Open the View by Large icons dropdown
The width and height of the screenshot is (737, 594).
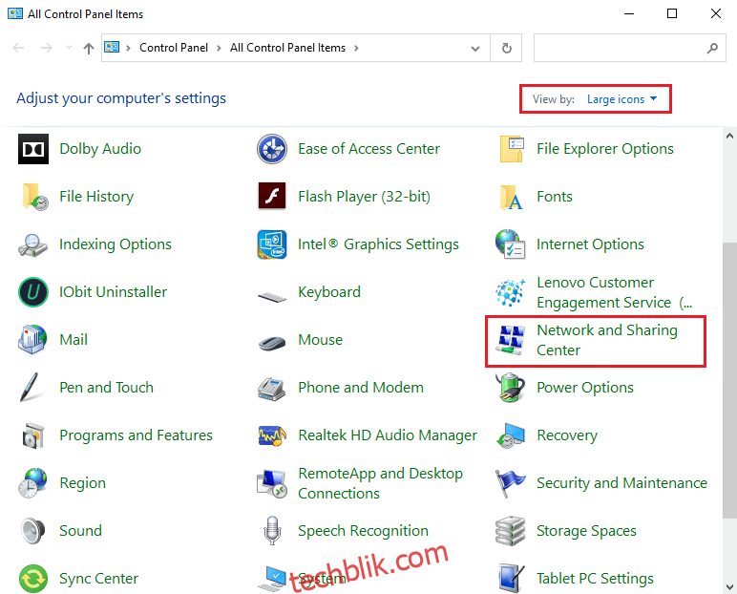[x=621, y=99]
